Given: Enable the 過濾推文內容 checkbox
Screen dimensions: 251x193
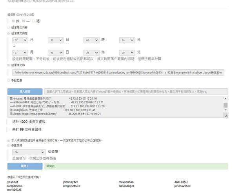Looking at the screenshot, I should (9, 27).
